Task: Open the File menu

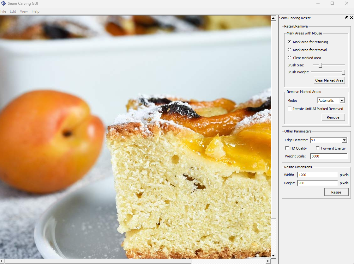Action: pyautogui.click(x=3, y=11)
